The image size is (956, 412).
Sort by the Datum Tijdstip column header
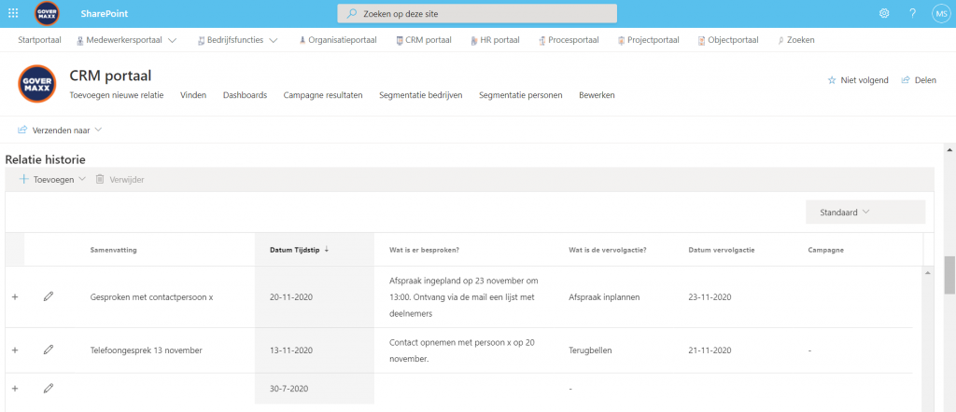292,249
